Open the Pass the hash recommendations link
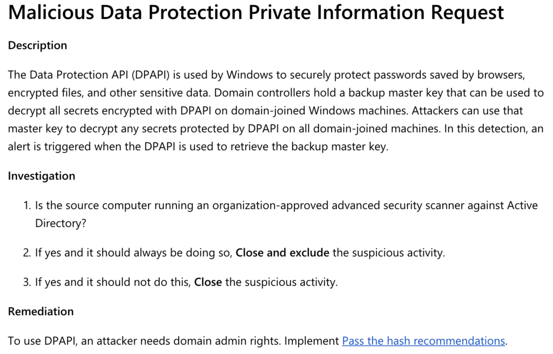The height and width of the screenshot is (354, 553). [423, 341]
